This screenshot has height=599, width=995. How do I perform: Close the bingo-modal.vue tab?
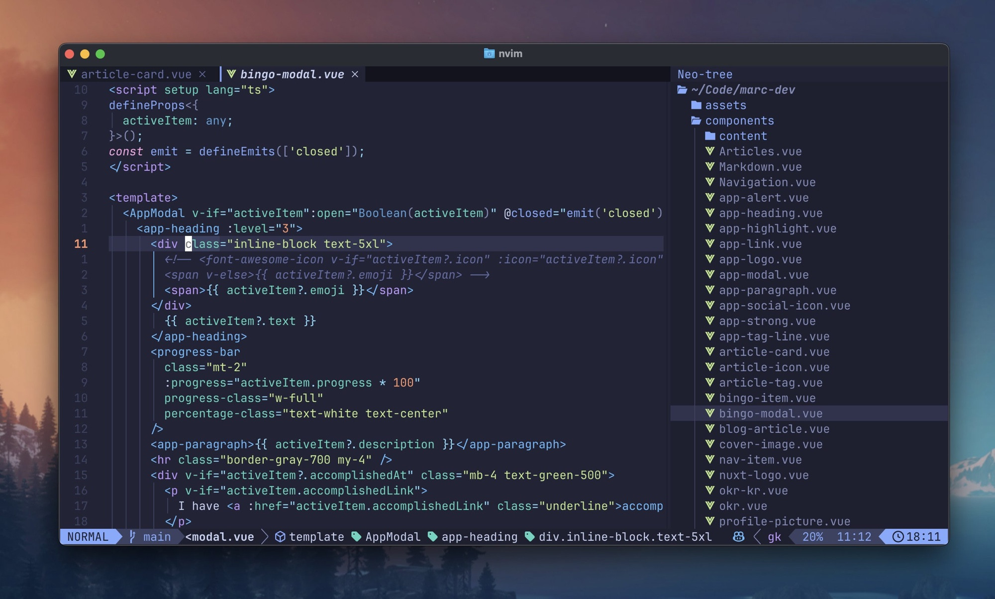(355, 74)
